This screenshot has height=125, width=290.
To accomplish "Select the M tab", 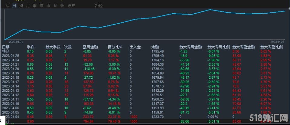I will coord(55,6).
